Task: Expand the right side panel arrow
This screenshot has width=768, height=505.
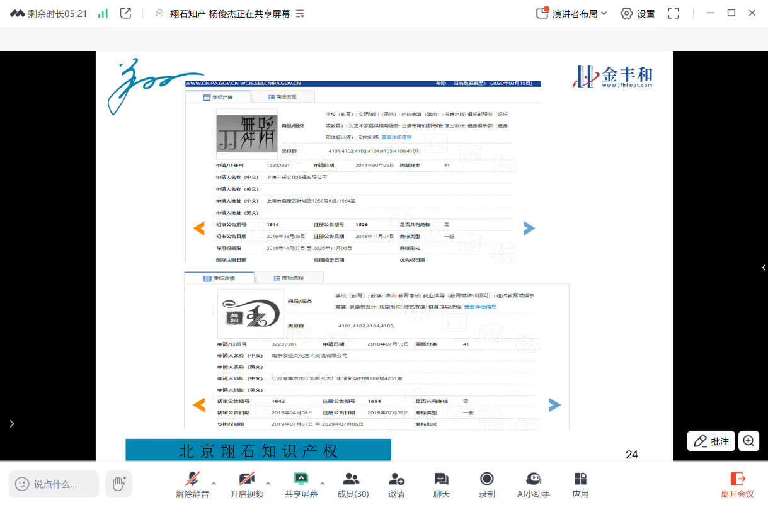Action: click(x=764, y=268)
